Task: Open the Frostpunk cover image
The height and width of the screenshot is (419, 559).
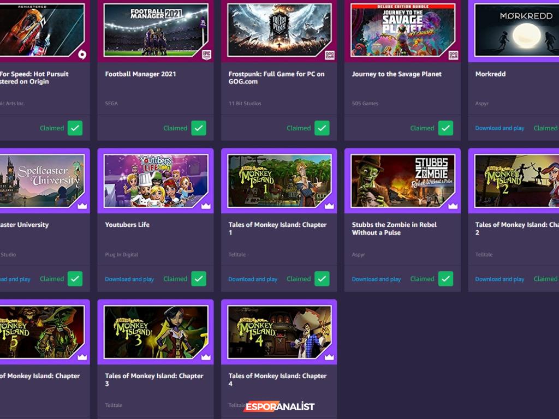Action: pyautogui.click(x=279, y=31)
